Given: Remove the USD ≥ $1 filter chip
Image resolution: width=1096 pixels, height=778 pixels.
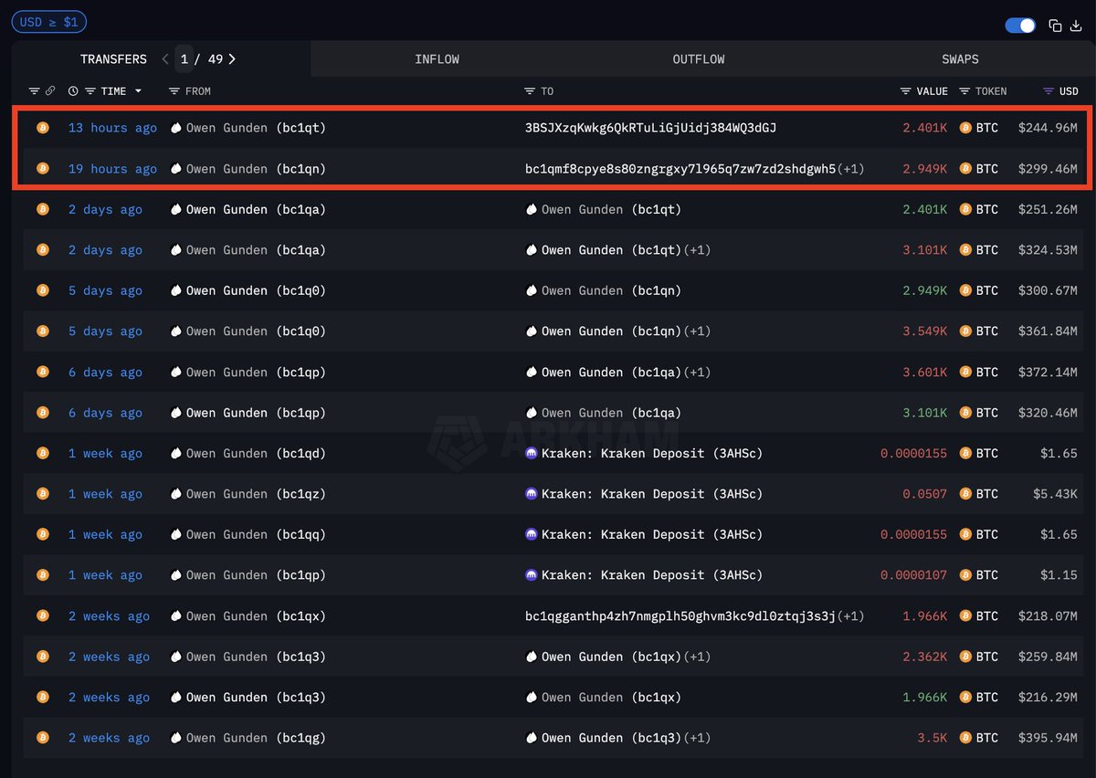Looking at the screenshot, I should 49,22.
